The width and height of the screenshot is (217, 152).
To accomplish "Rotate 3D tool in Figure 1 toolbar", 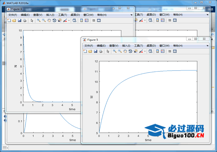I will point(54,20).
